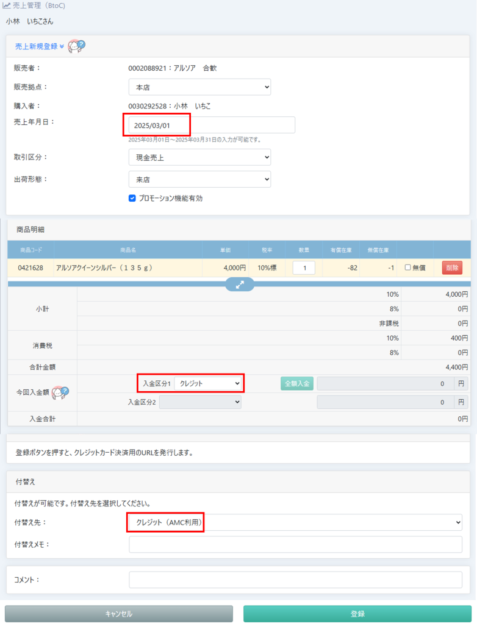
Task: Toggle the プロモーション機能有効 checkbox
Action: (132, 198)
